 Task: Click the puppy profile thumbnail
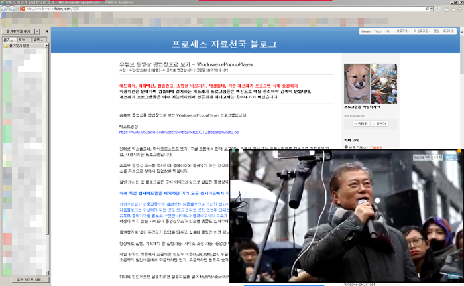click(x=357, y=84)
